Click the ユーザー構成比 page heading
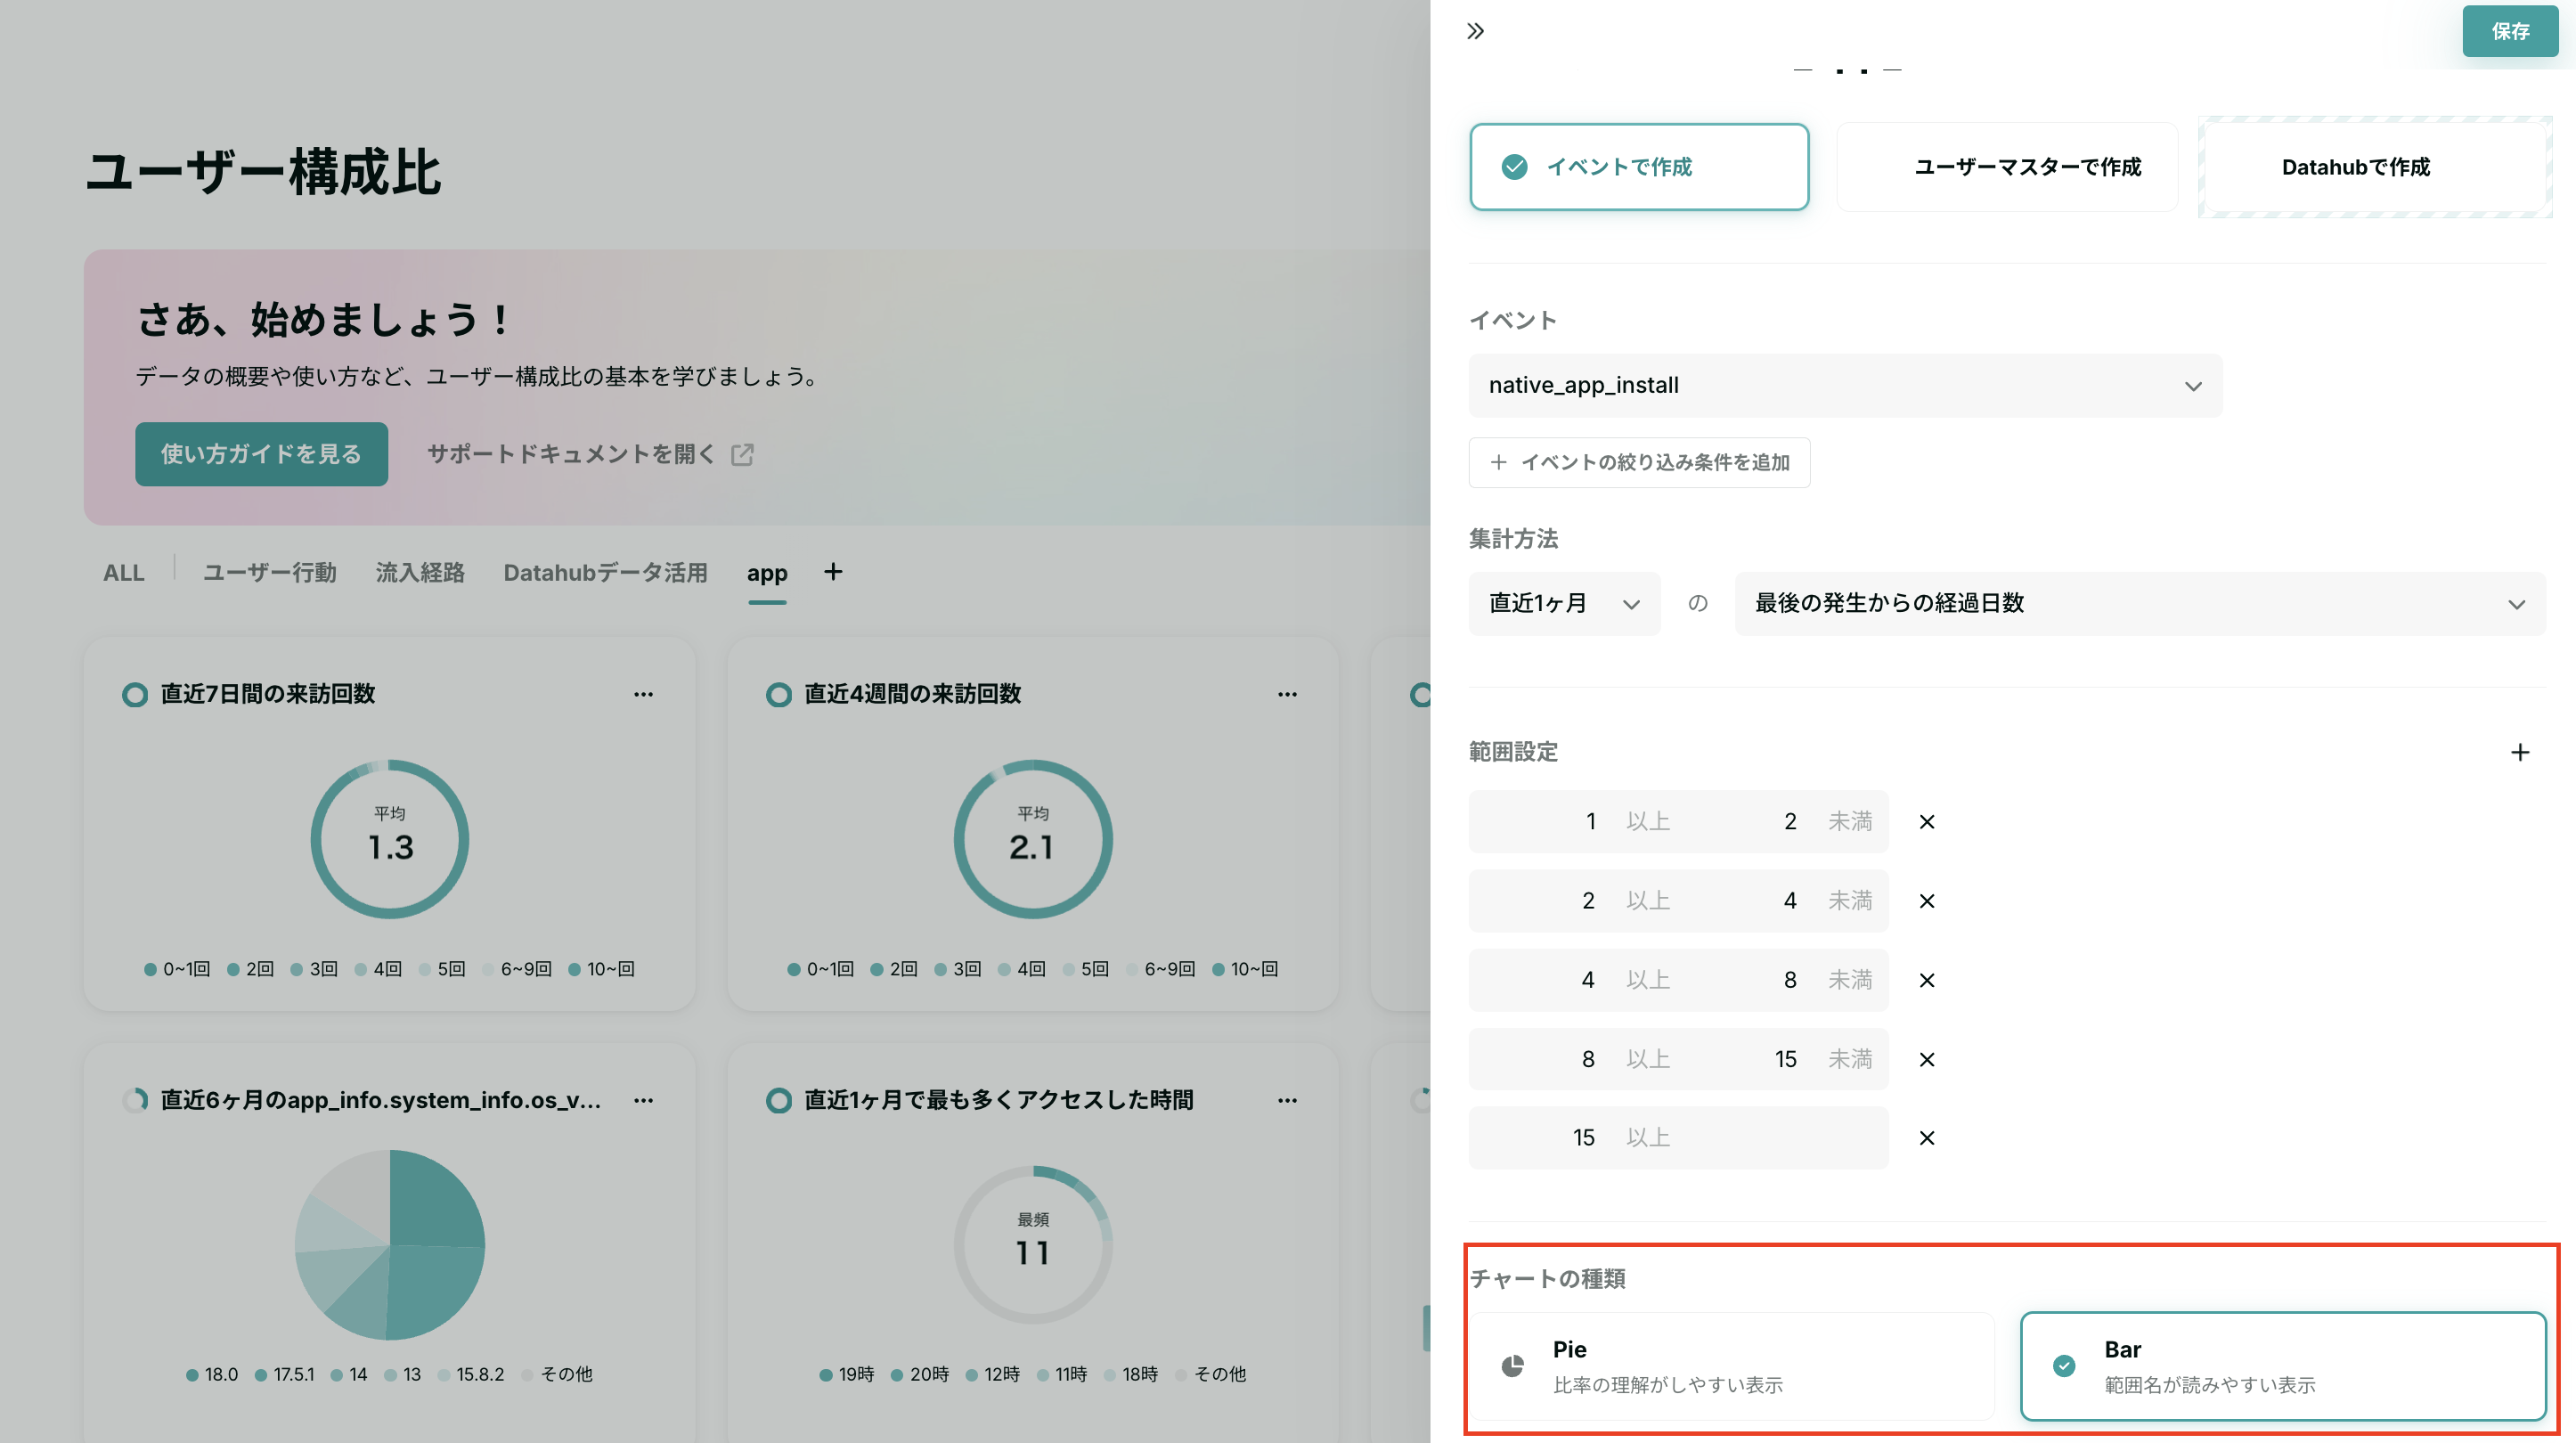 click(263, 172)
